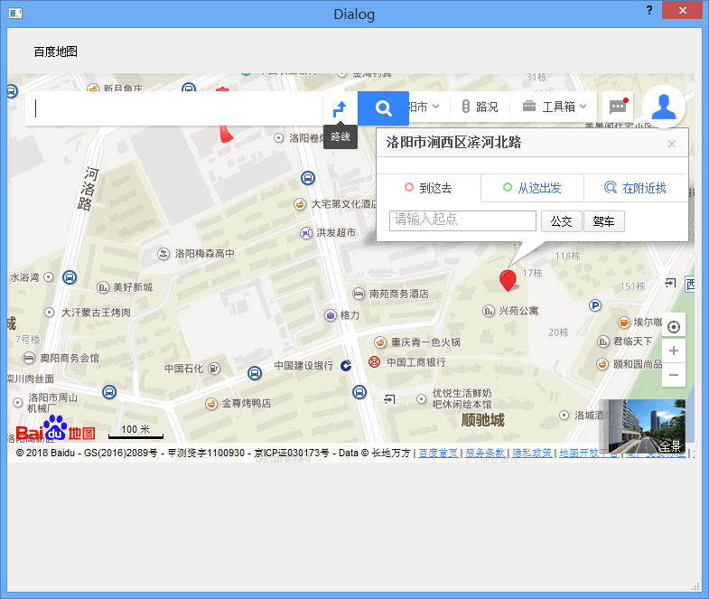The height and width of the screenshot is (599, 709).
Task: Toggle the traffic light 路况 layer
Action: 480,107
